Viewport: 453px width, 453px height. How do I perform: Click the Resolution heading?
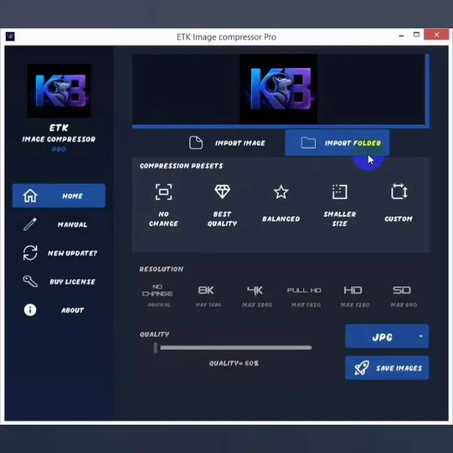click(x=161, y=269)
